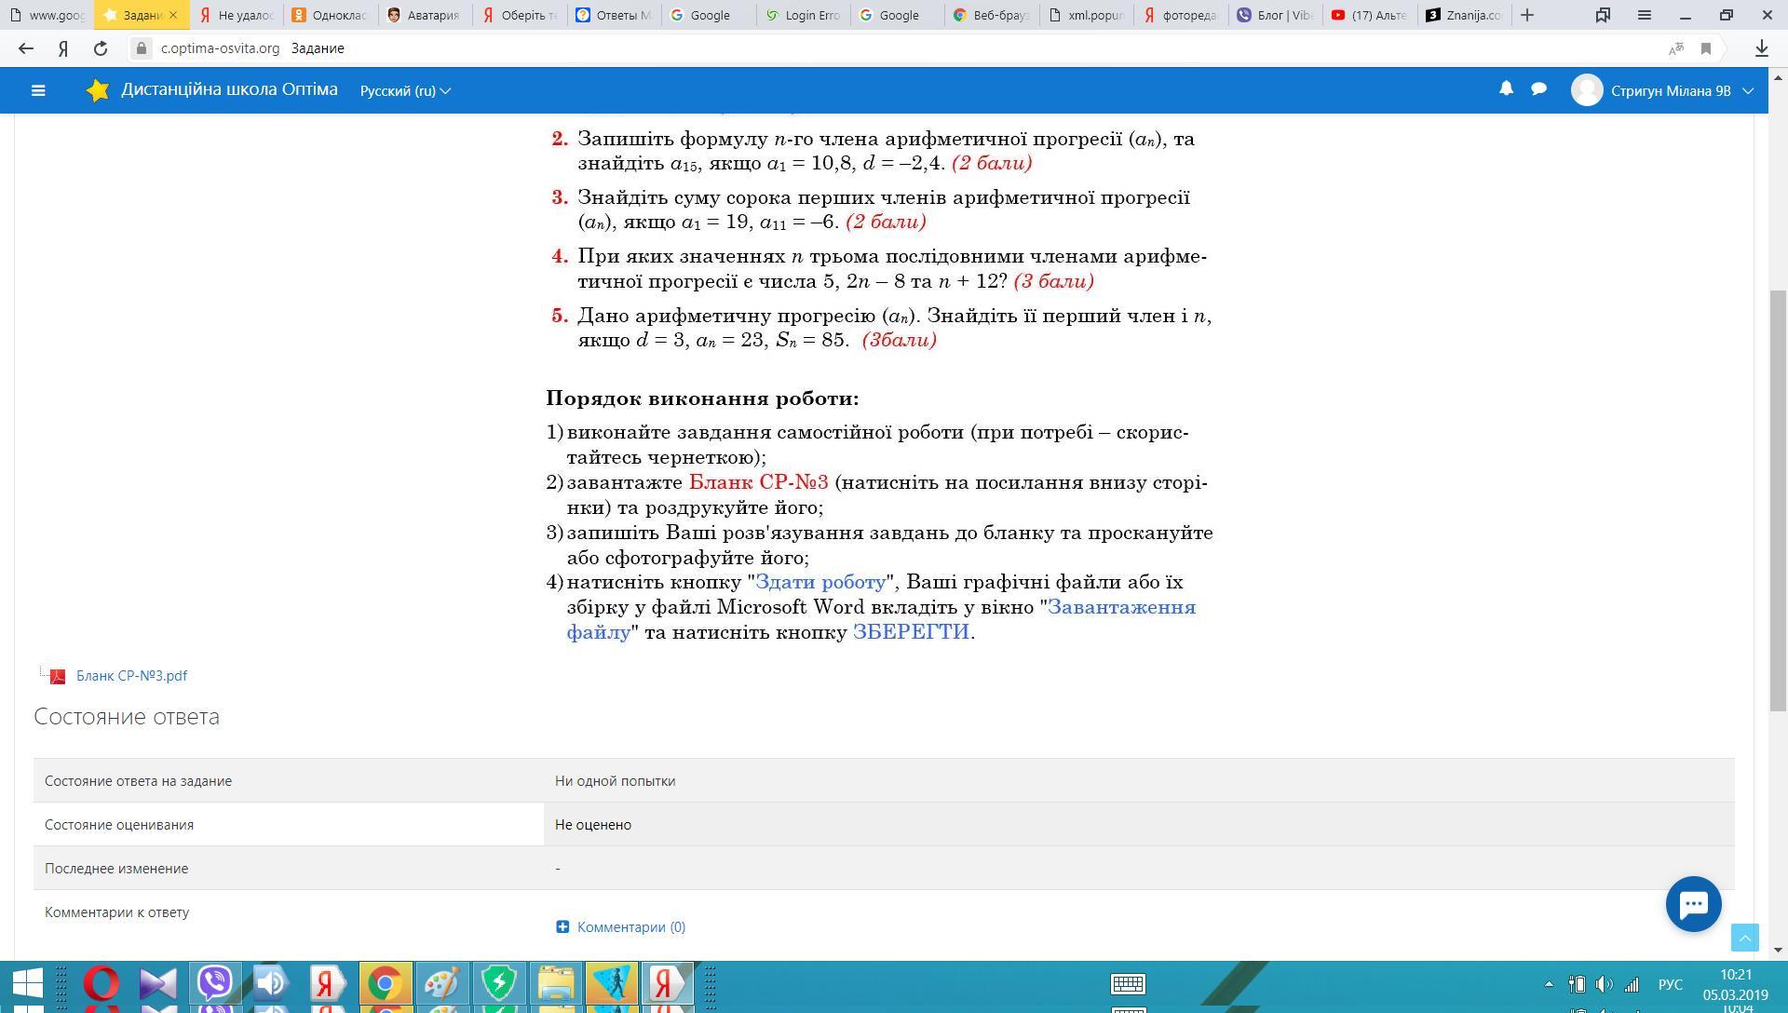Click the notifications bell icon
This screenshot has height=1013, width=1788.
1506,89
